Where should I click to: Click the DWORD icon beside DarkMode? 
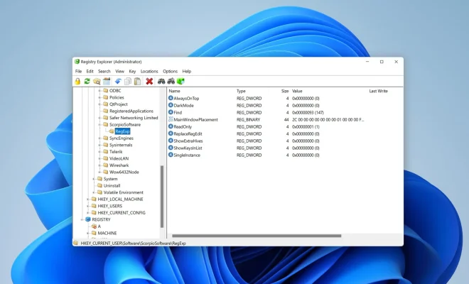tap(171, 105)
